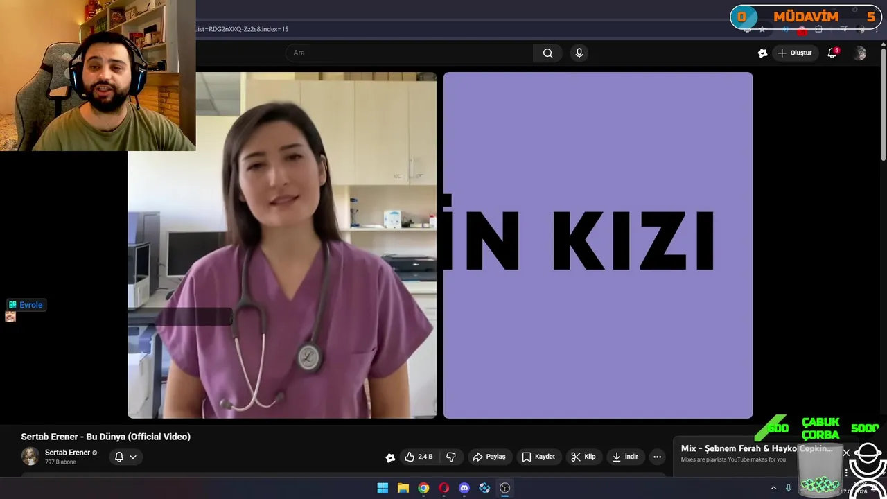Viewport: 887px width, 499px height.
Task: Save the video with Kaydet
Action: [538, 457]
